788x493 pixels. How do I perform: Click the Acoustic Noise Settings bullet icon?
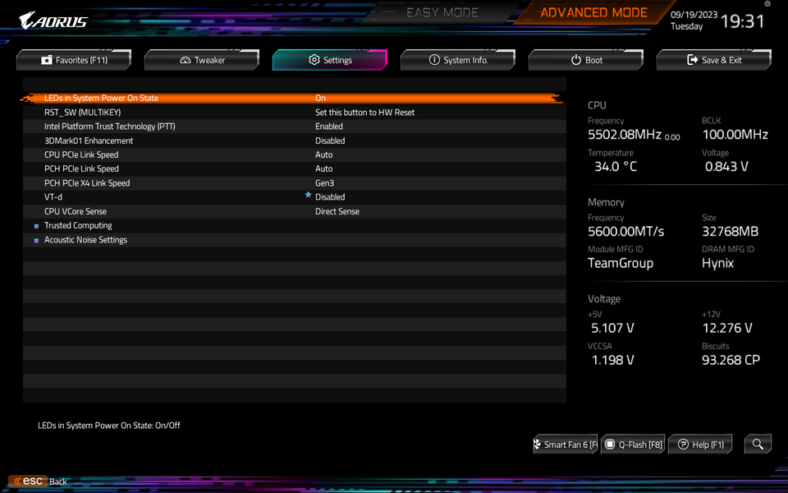coord(36,241)
